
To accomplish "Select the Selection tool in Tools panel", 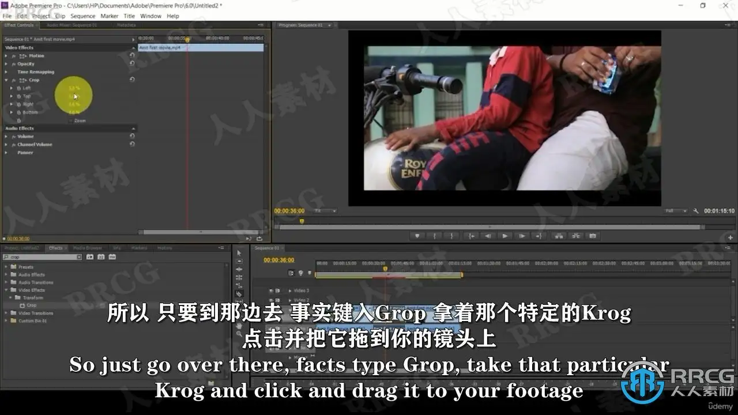I will click(x=239, y=253).
